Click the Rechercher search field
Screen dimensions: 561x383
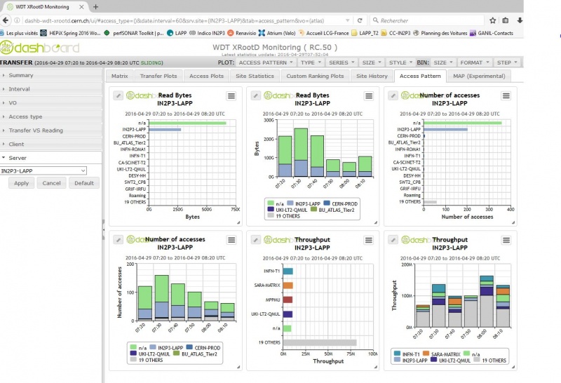[428, 20]
